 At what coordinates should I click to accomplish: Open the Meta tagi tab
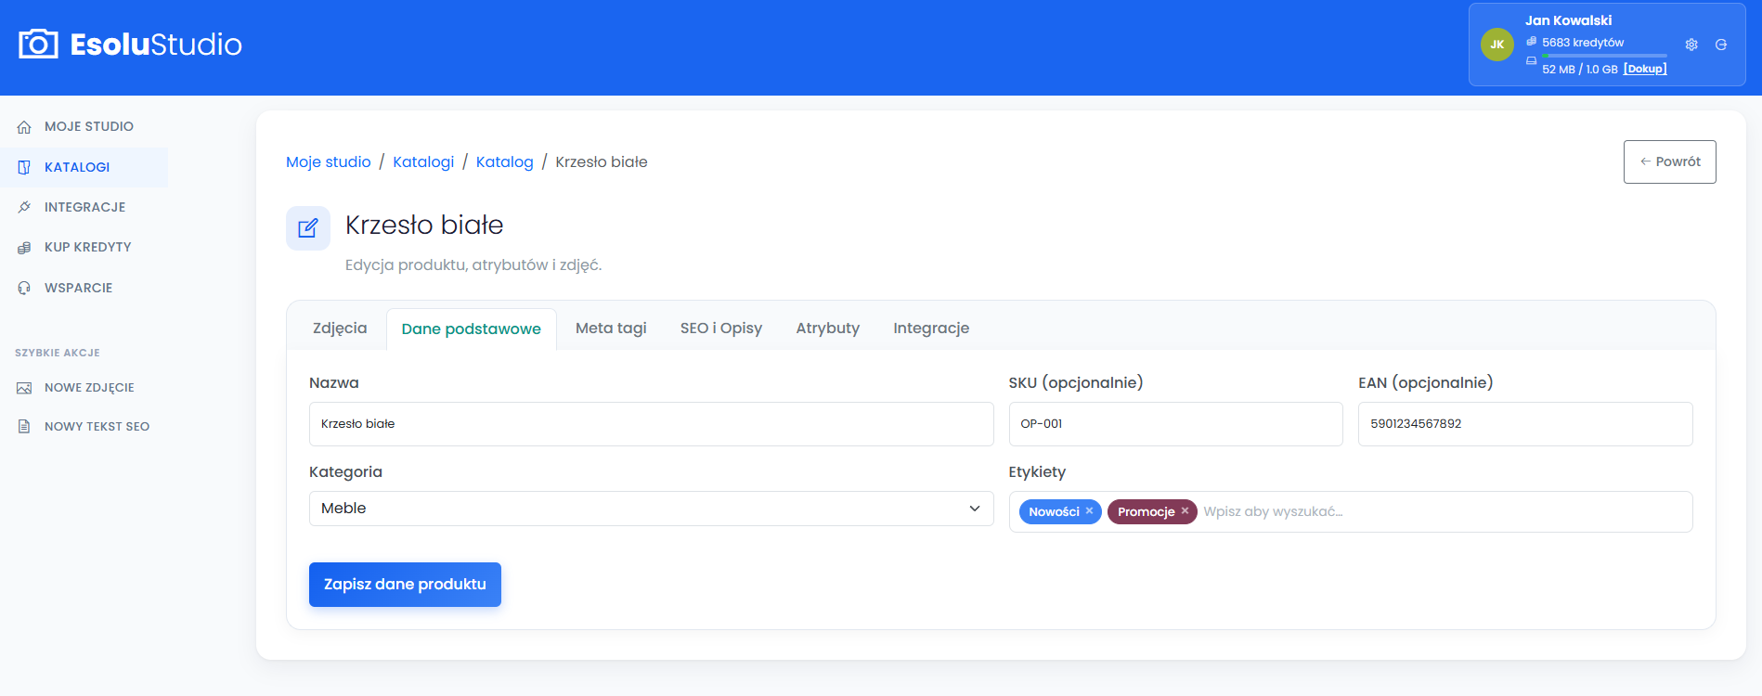point(611,329)
